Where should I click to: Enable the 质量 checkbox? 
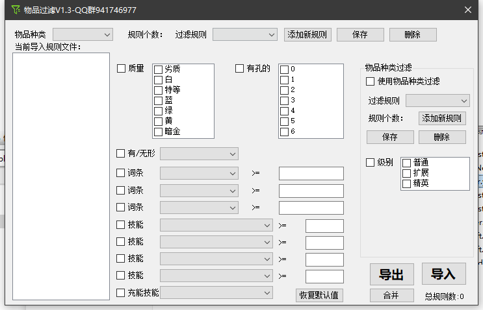tap(122, 69)
